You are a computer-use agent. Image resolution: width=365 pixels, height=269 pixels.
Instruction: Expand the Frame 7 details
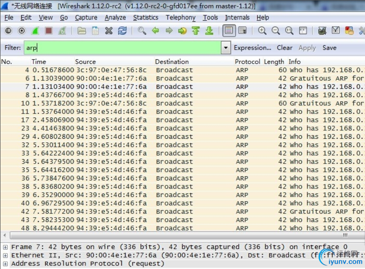pos(5,247)
